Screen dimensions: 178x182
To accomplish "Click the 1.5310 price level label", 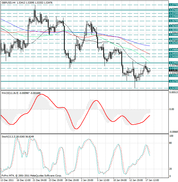I will pos(173,76).
